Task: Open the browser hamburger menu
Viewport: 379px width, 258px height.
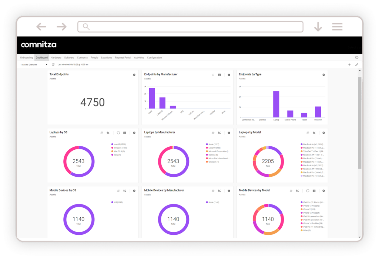Action: point(337,27)
